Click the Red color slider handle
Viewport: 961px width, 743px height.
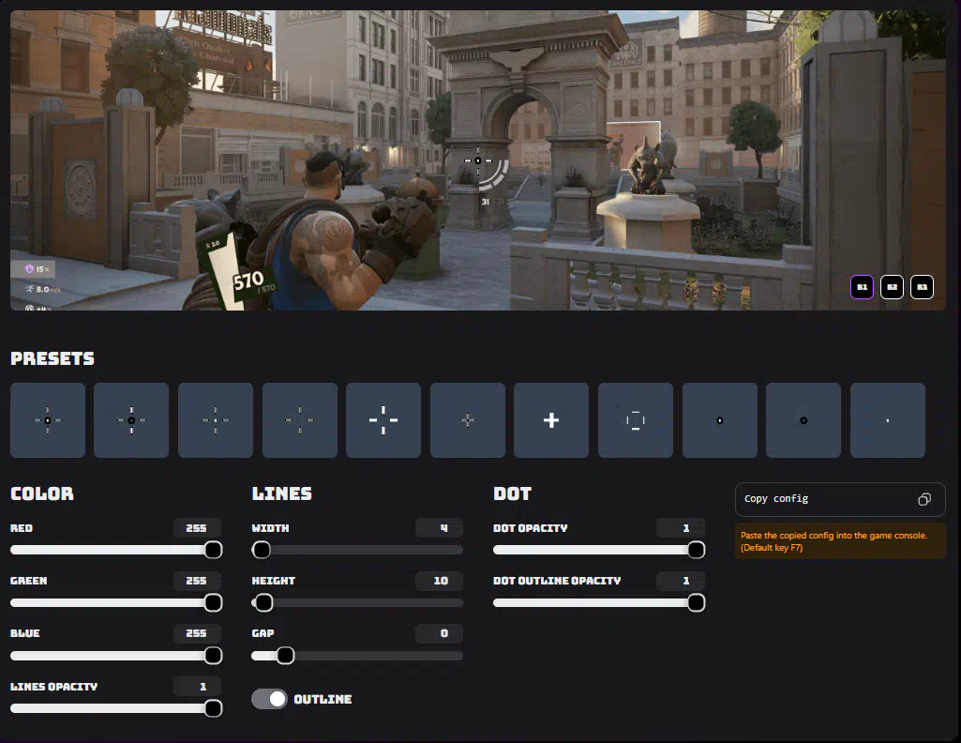click(213, 550)
